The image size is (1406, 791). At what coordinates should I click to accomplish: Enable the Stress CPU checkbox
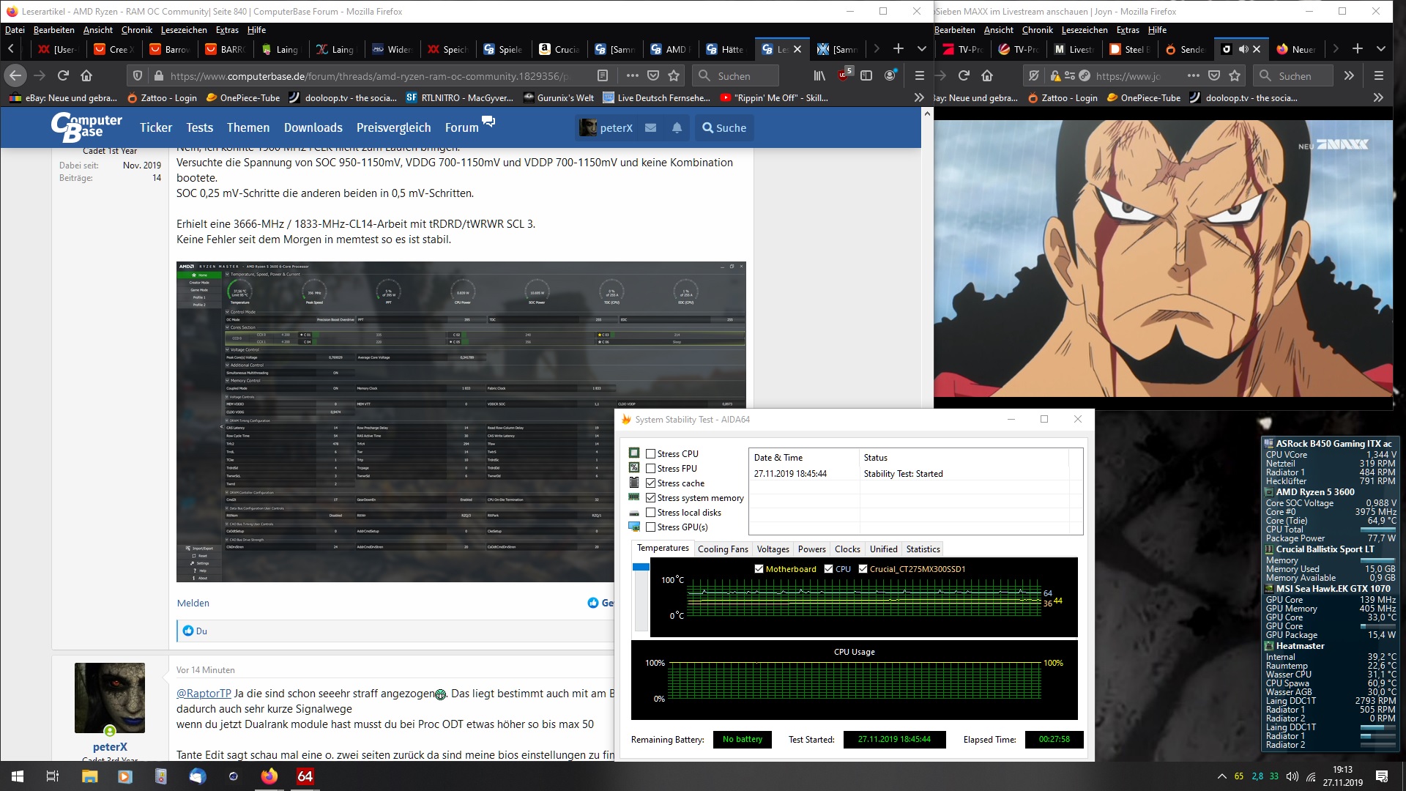(x=650, y=453)
